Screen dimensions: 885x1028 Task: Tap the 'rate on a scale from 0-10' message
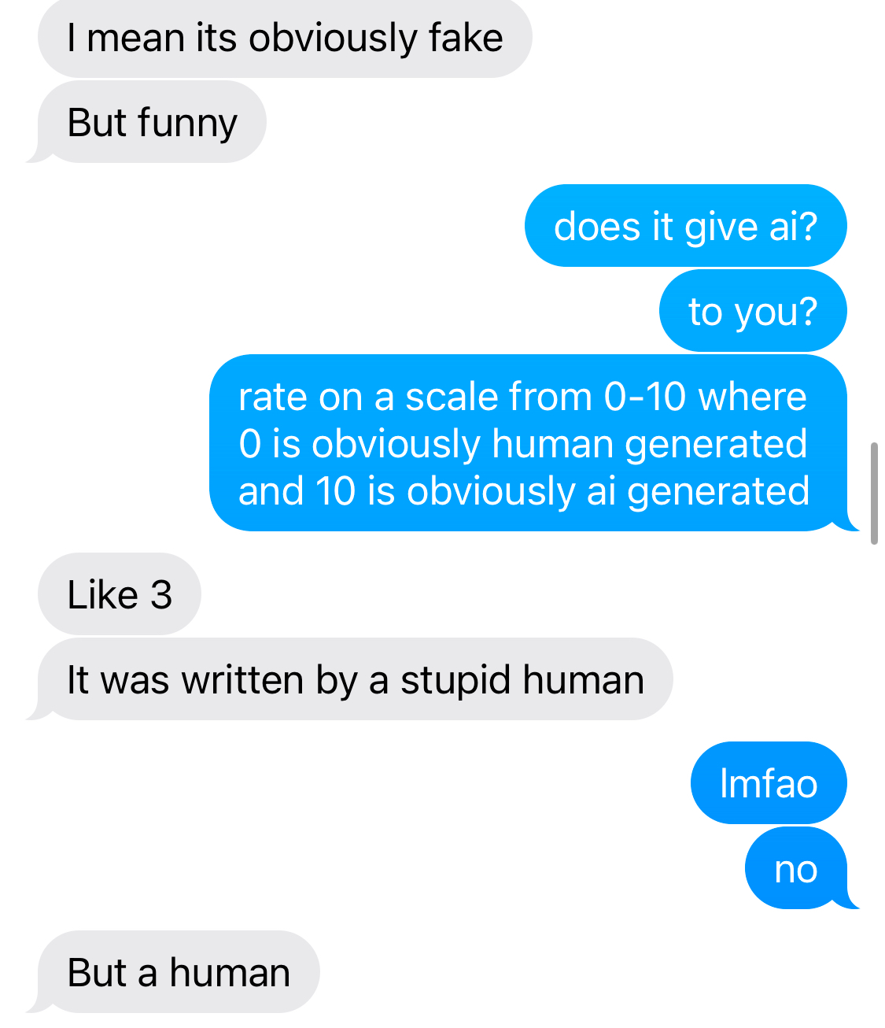(529, 443)
